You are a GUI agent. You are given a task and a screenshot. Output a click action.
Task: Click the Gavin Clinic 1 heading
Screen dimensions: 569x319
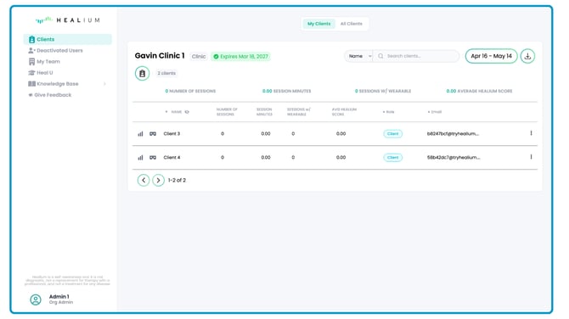pyautogui.click(x=160, y=56)
